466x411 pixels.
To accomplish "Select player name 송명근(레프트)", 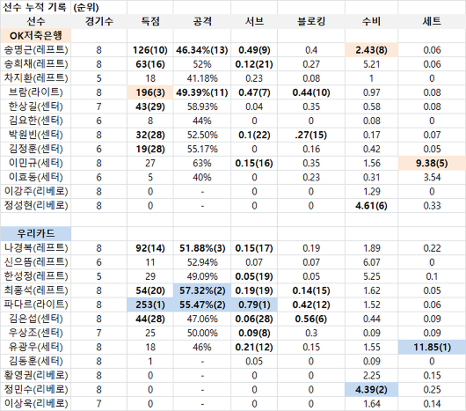I will (x=36, y=49).
